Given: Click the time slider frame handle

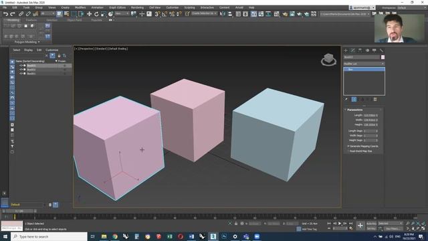Looking at the screenshot, I should click(x=19, y=211).
